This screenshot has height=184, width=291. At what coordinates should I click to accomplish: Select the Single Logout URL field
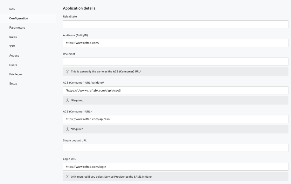(175, 147)
